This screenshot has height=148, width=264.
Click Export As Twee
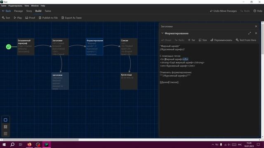71,18
